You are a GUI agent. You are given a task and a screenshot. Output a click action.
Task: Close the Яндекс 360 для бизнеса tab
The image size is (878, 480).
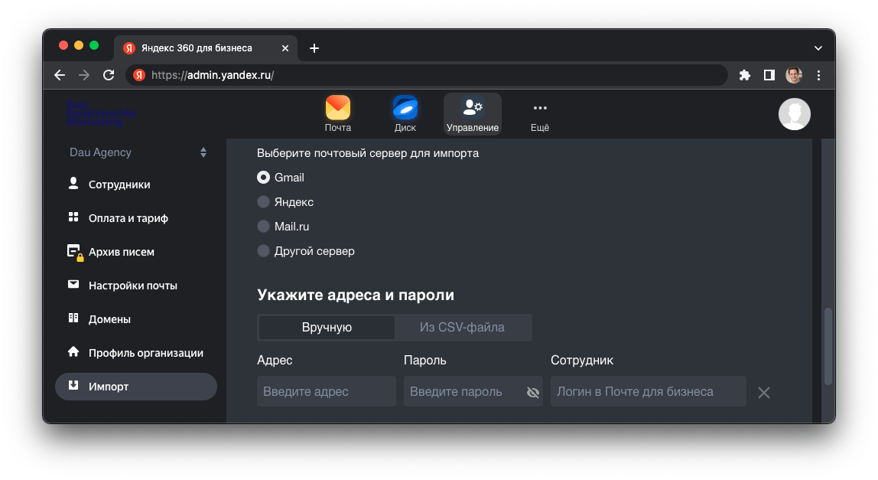285,48
